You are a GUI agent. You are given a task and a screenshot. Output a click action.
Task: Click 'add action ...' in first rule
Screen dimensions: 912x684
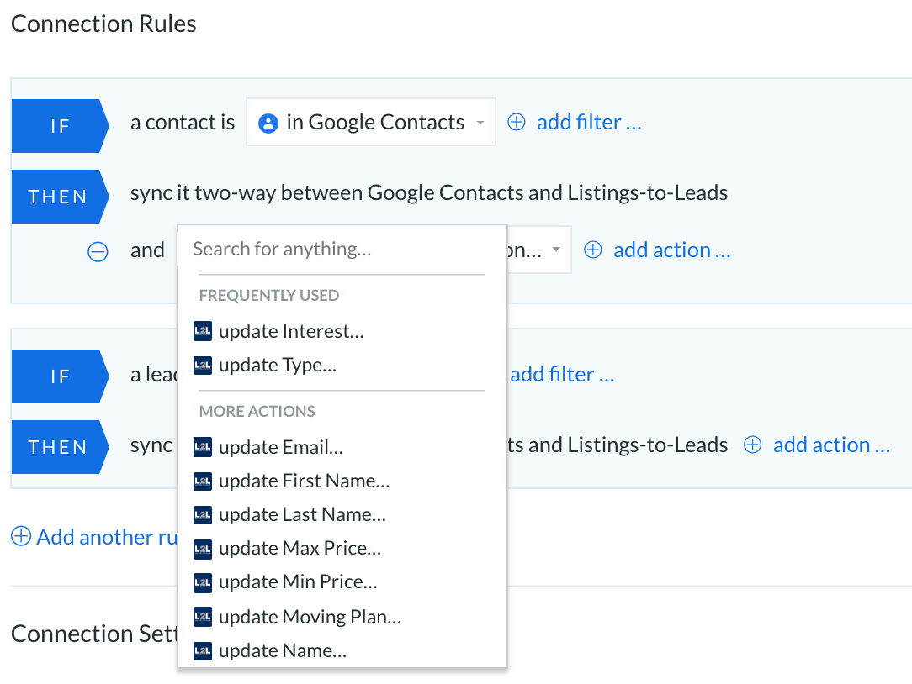click(x=671, y=250)
